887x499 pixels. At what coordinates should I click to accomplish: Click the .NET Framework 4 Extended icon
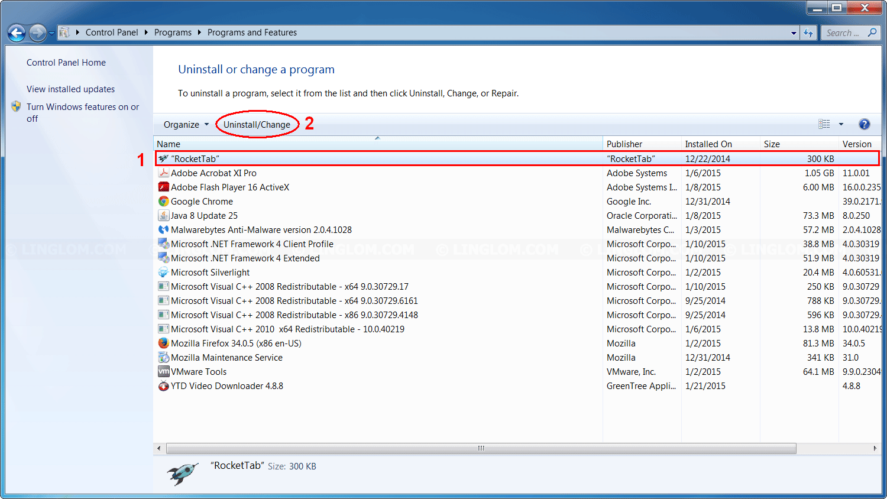coord(164,258)
